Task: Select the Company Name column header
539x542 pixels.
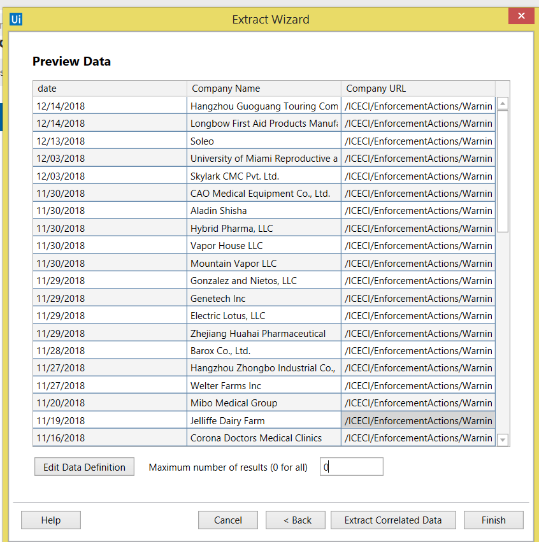Action: click(x=264, y=89)
